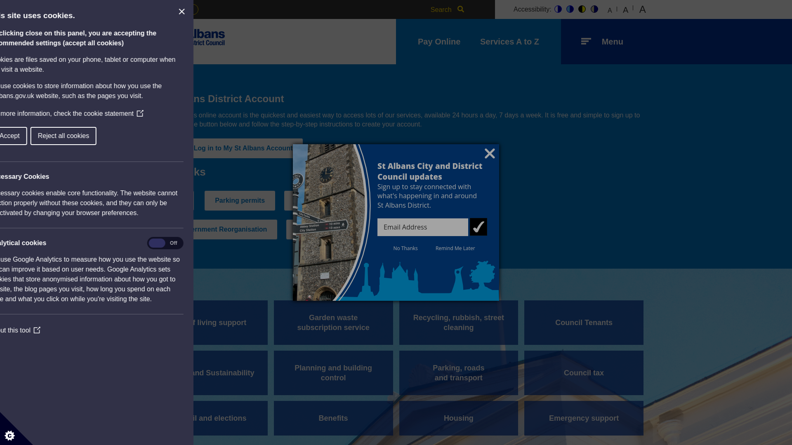Toggle Analytical cookies switch
Viewport: 792px width, 445px height.
(x=165, y=243)
